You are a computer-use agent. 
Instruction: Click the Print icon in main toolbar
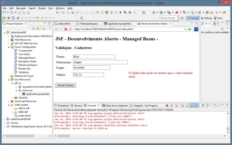coord(28,12)
